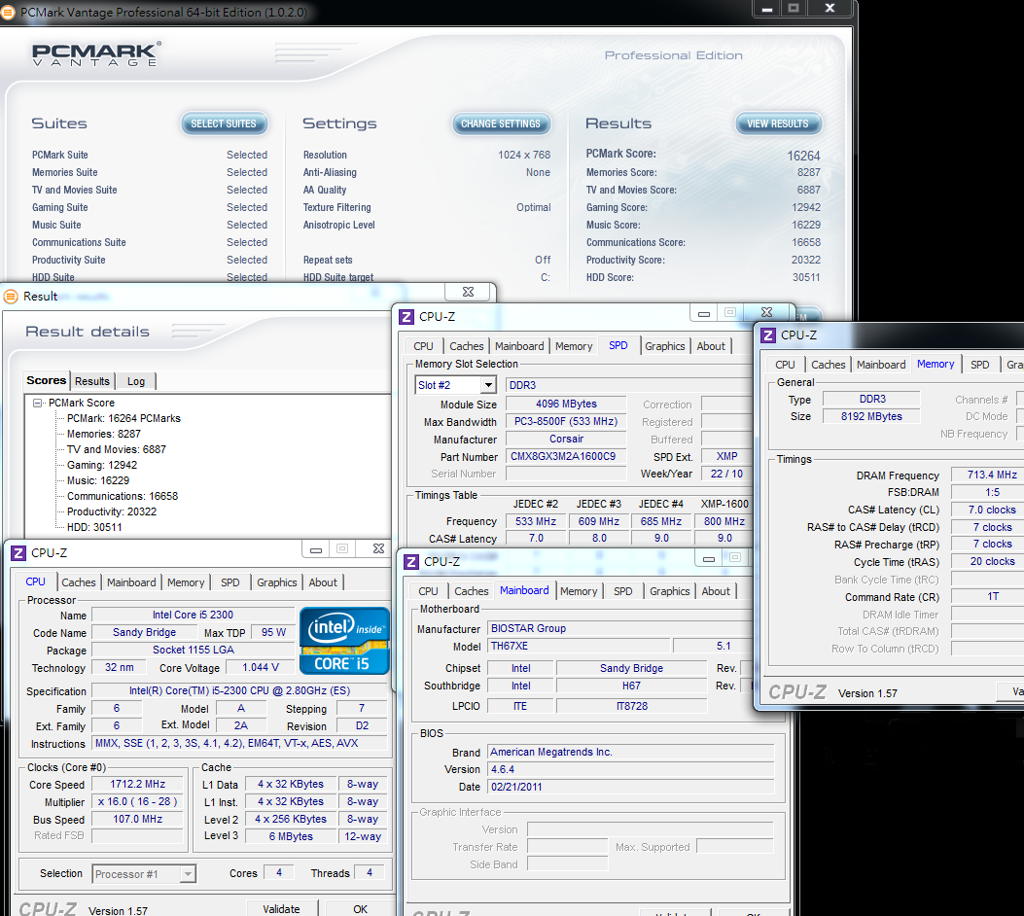Click the CHANGE SETTINGS button
1024x916 pixels.
point(501,123)
